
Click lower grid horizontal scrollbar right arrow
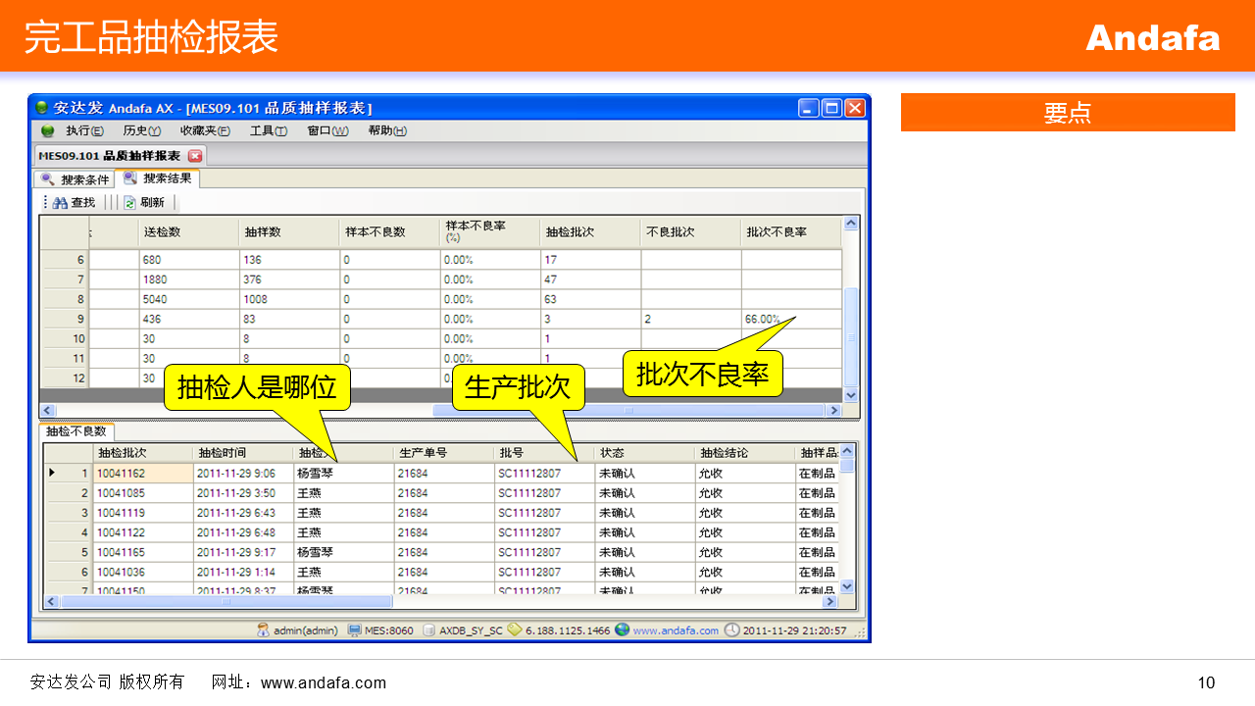tap(830, 601)
